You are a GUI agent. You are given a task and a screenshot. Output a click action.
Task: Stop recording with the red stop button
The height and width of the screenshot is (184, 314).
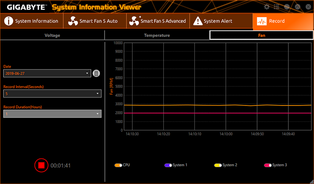(41, 165)
